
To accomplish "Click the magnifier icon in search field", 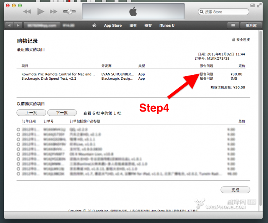I will tap(202, 12).
